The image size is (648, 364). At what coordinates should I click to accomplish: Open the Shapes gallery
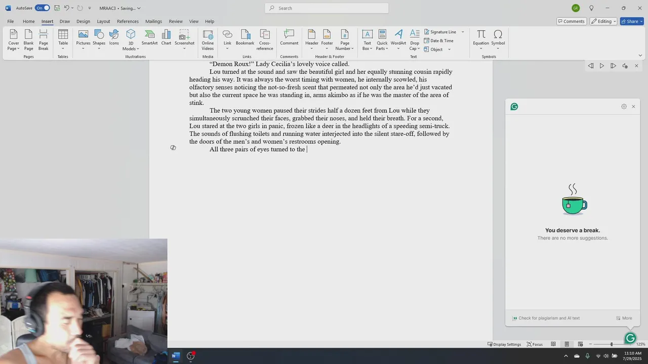tap(99, 40)
